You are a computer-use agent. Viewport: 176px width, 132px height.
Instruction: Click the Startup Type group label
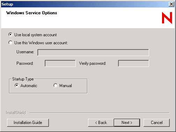tap(23, 79)
